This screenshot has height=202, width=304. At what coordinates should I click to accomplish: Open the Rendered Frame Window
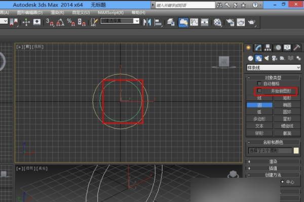[241, 22]
